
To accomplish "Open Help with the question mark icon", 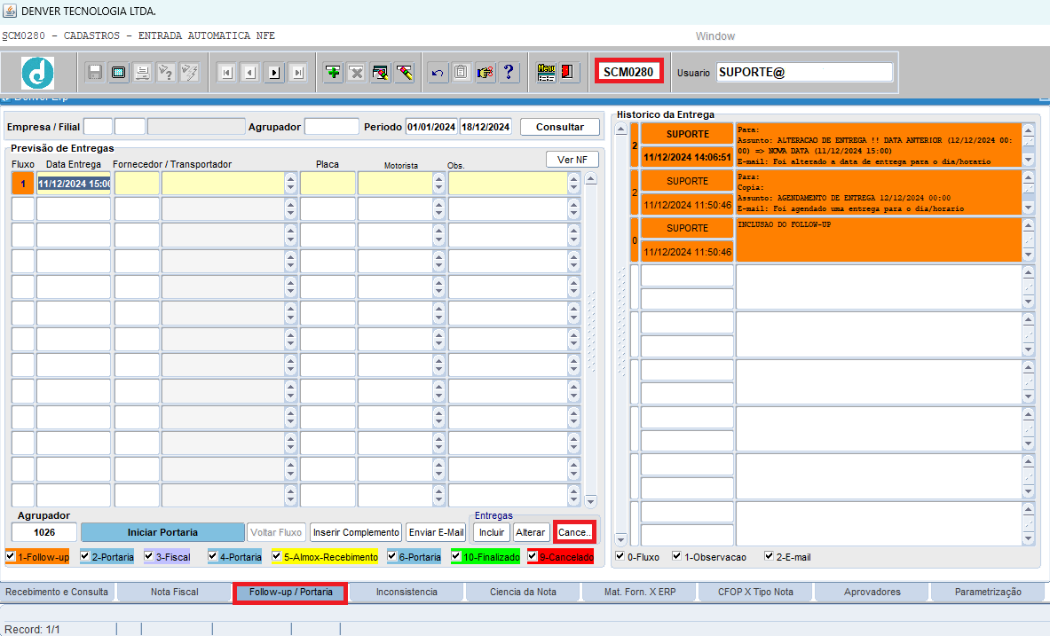I will click(x=509, y=73).
